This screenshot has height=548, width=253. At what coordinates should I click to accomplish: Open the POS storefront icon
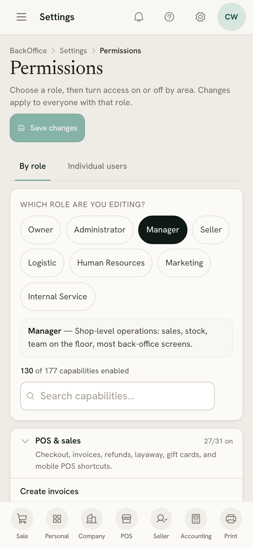click(126, 519)
